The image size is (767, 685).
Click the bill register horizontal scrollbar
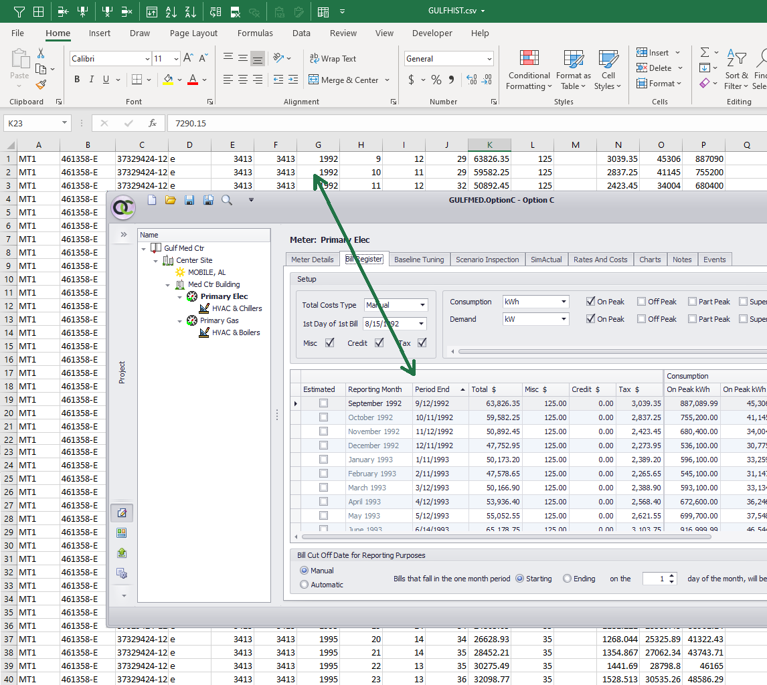click(x=506, y=537)
